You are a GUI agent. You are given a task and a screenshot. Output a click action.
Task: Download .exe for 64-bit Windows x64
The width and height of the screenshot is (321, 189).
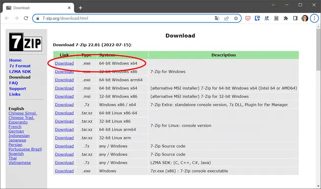[64, 63]
